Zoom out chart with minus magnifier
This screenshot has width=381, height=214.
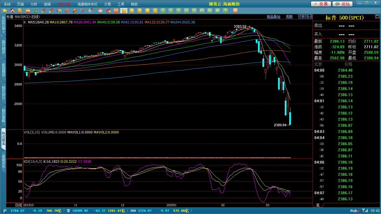click(x=51, y=11)
